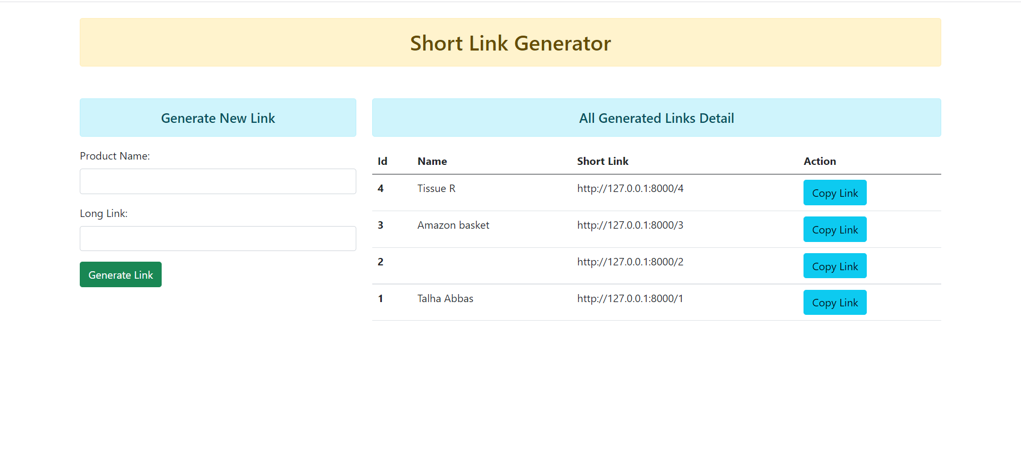
Task: Focus the Long Link text box
Action: point(217,239)
